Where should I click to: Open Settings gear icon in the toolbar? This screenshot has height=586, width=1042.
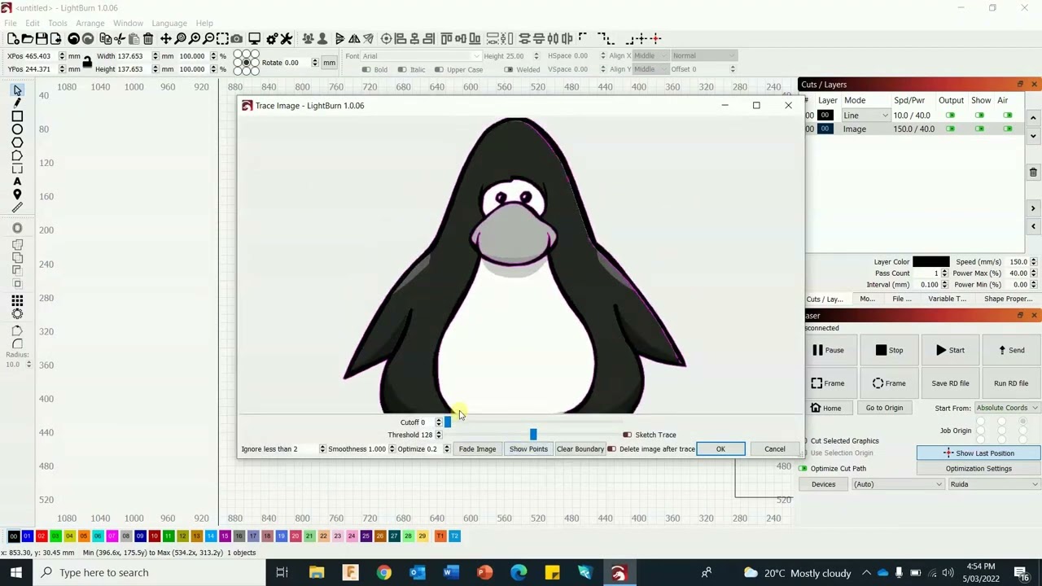[272, 38]
